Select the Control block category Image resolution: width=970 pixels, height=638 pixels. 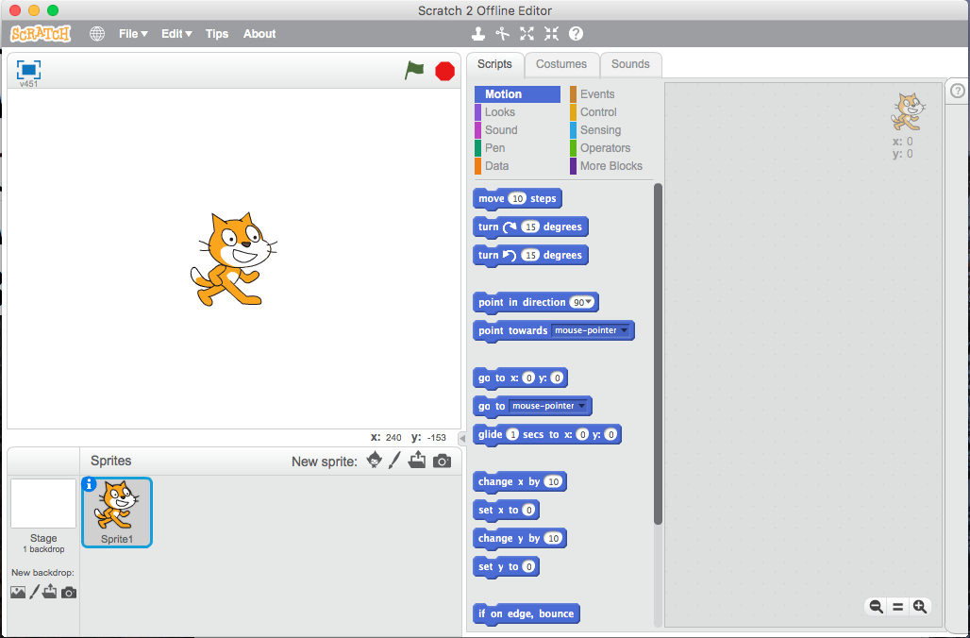[x=598, y=112]
